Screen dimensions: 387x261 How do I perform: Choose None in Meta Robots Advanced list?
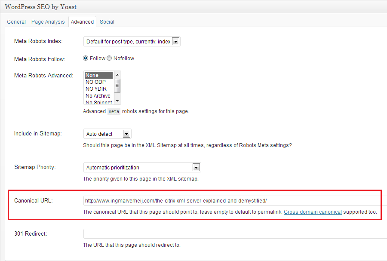(x=98, y=75)
